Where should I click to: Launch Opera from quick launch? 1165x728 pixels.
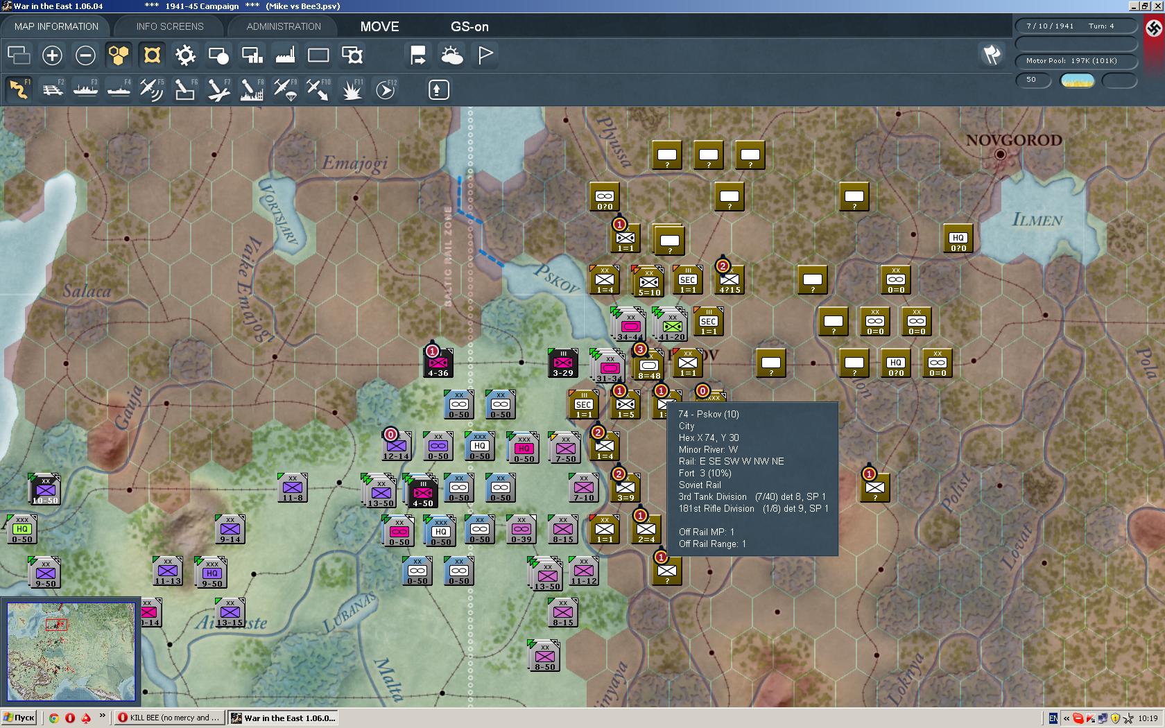[69, 718]
